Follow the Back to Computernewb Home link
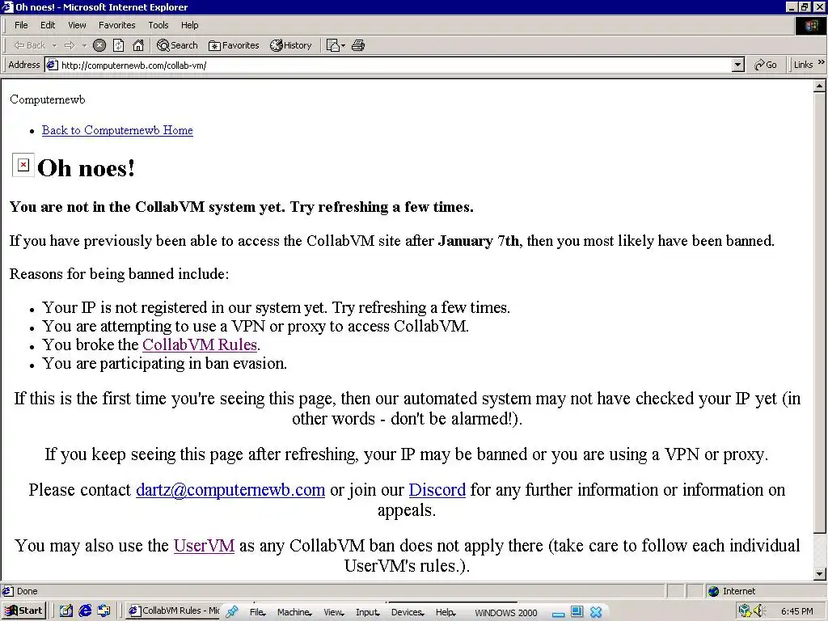This screenshot has height=621, width=828. [x=117, y=130]
